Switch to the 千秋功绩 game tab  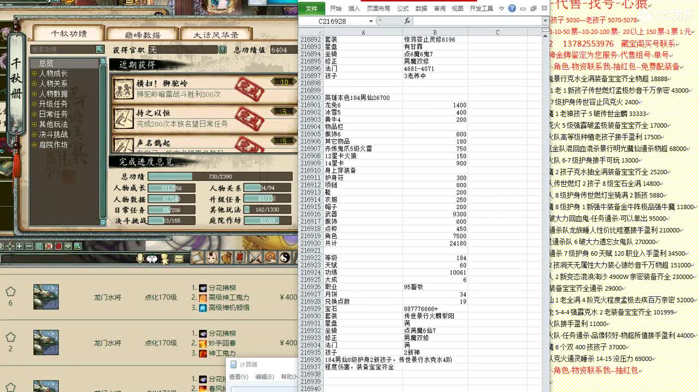click(x=69, y=34)
